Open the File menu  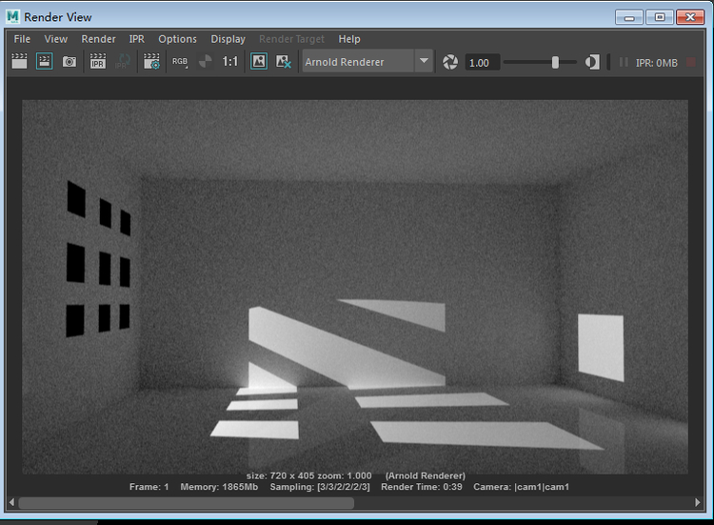(x=22, y=39)
